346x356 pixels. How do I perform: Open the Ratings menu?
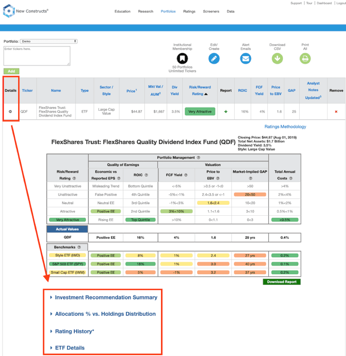(189, 11)
